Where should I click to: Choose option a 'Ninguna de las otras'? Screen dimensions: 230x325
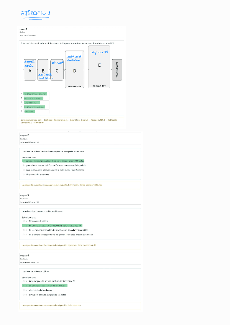coord(23,221)
